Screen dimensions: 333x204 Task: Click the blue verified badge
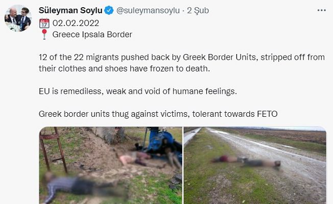[109, 10]
